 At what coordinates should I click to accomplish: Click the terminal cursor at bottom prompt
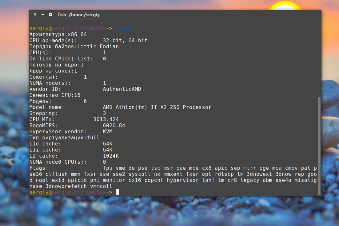[117, 192]
